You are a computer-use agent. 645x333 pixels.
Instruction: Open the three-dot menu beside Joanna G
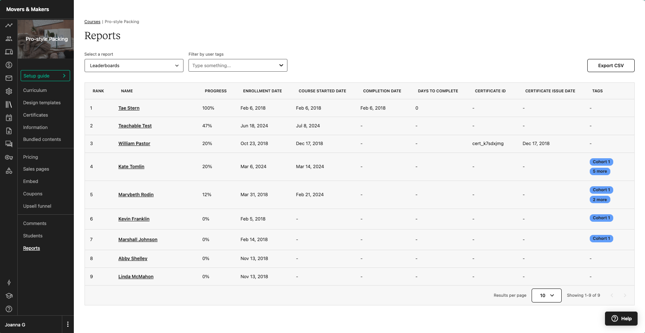(68, 324)
